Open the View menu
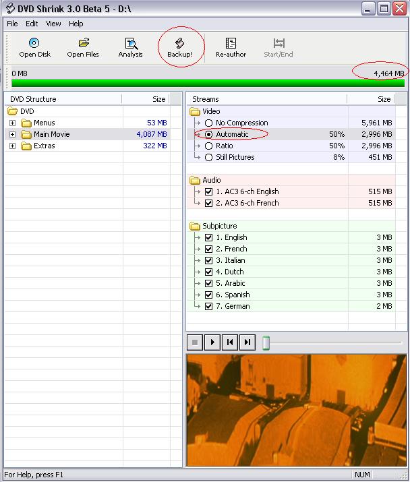The width and height of the screenshot is (410, 482). click(x=53, y=24)
